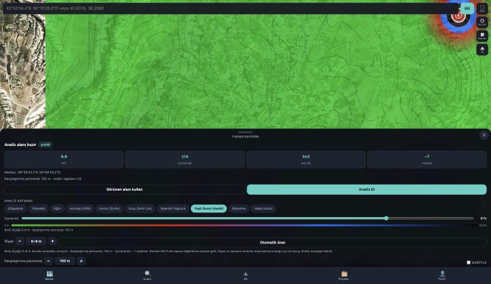This screenshot has width=491, height=284.
Task: Click the comparison window value '150 m'
Action: click(x=65, y=261)
